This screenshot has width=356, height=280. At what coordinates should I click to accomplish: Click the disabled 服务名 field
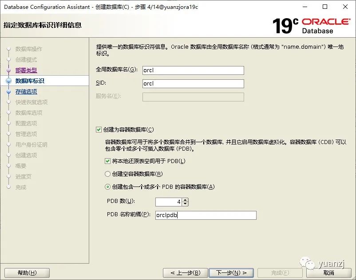[x=193, y=97]
